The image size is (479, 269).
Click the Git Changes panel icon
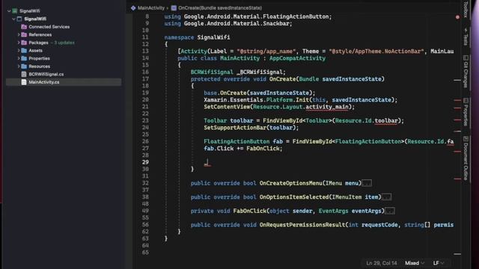coord(466,58)
